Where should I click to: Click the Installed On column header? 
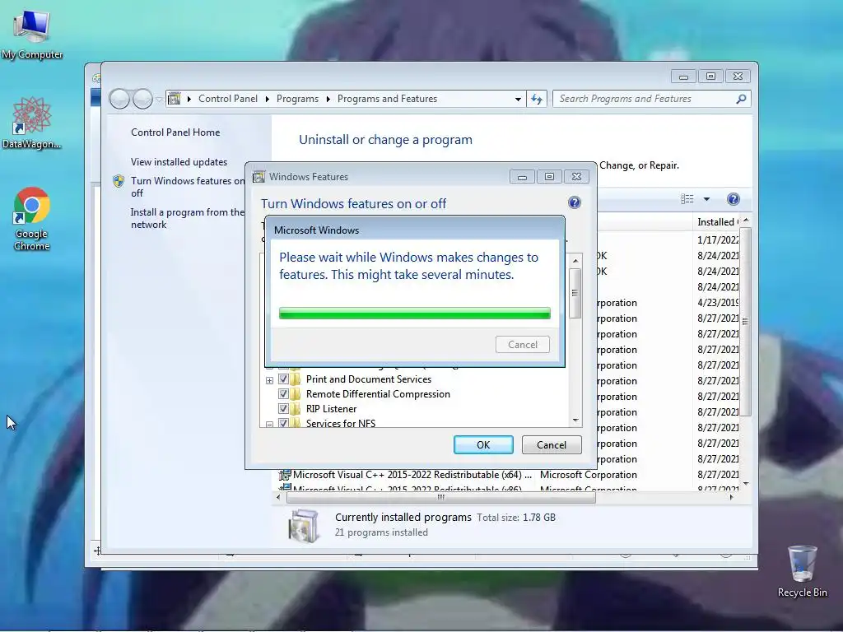point(717,222)
